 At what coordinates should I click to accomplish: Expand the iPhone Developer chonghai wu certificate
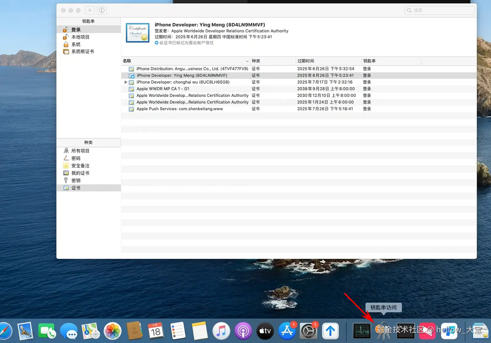126,82
